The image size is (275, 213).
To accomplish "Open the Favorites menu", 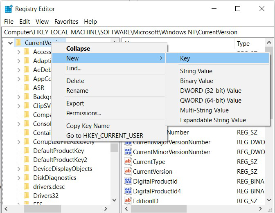I will pos(66,21).
